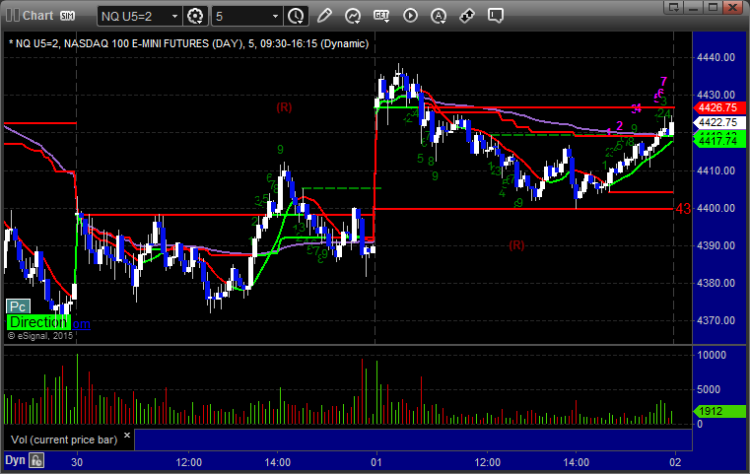Open the symbol settings gear menu
This screenshot has width=750, height=474.
coord(195,17)
